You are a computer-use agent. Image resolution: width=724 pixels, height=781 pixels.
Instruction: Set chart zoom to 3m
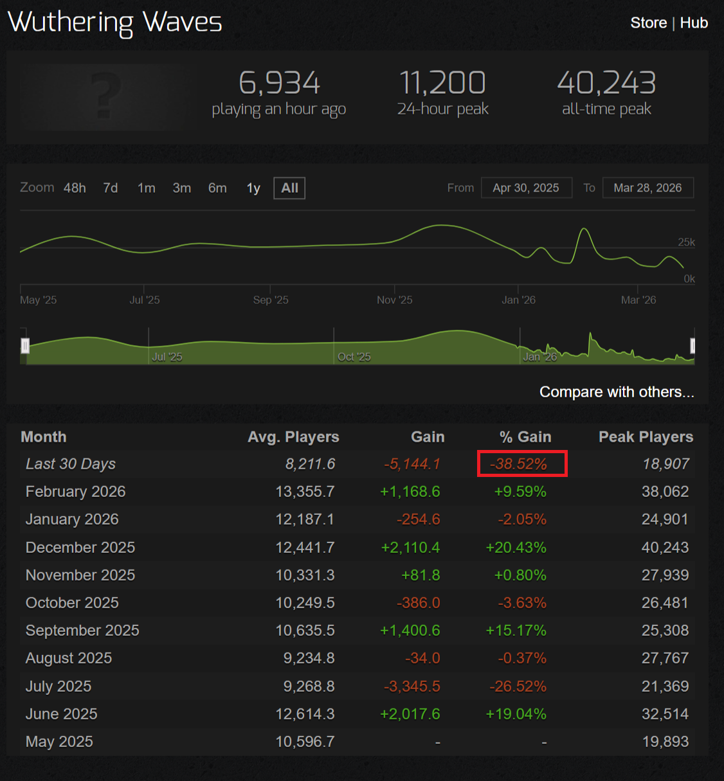(182, 188)
